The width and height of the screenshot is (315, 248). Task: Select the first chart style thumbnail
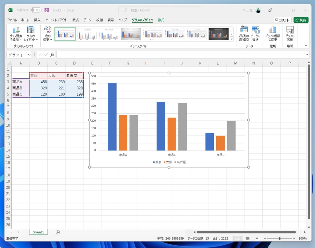pyautogui.click(x=65, y=34)
